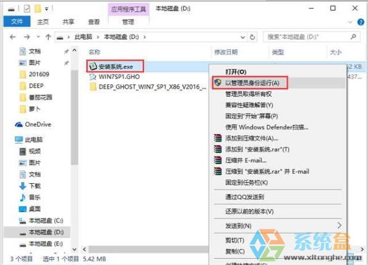Click the search box for 本地磁盘 (D:)

pyautogui.click(x=311, y=37)
